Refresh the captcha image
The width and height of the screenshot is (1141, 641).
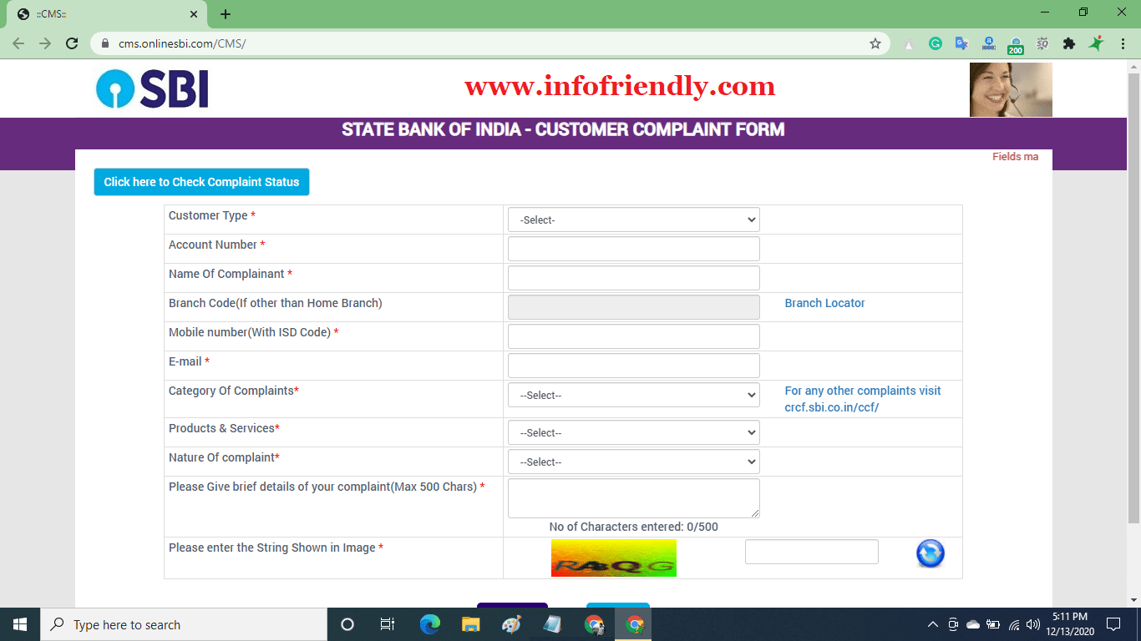(930, 553)
